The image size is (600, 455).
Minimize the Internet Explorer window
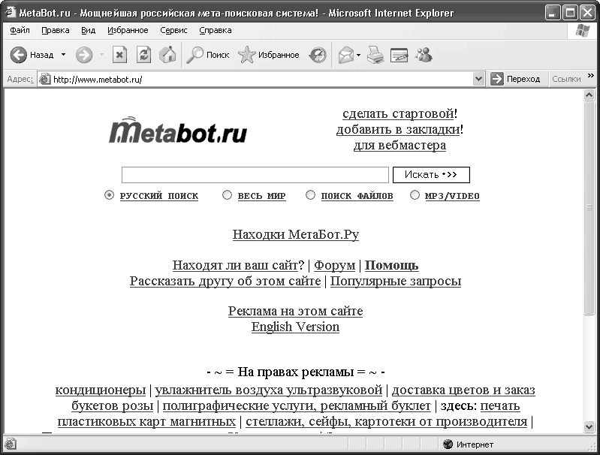tap(552, 13)
